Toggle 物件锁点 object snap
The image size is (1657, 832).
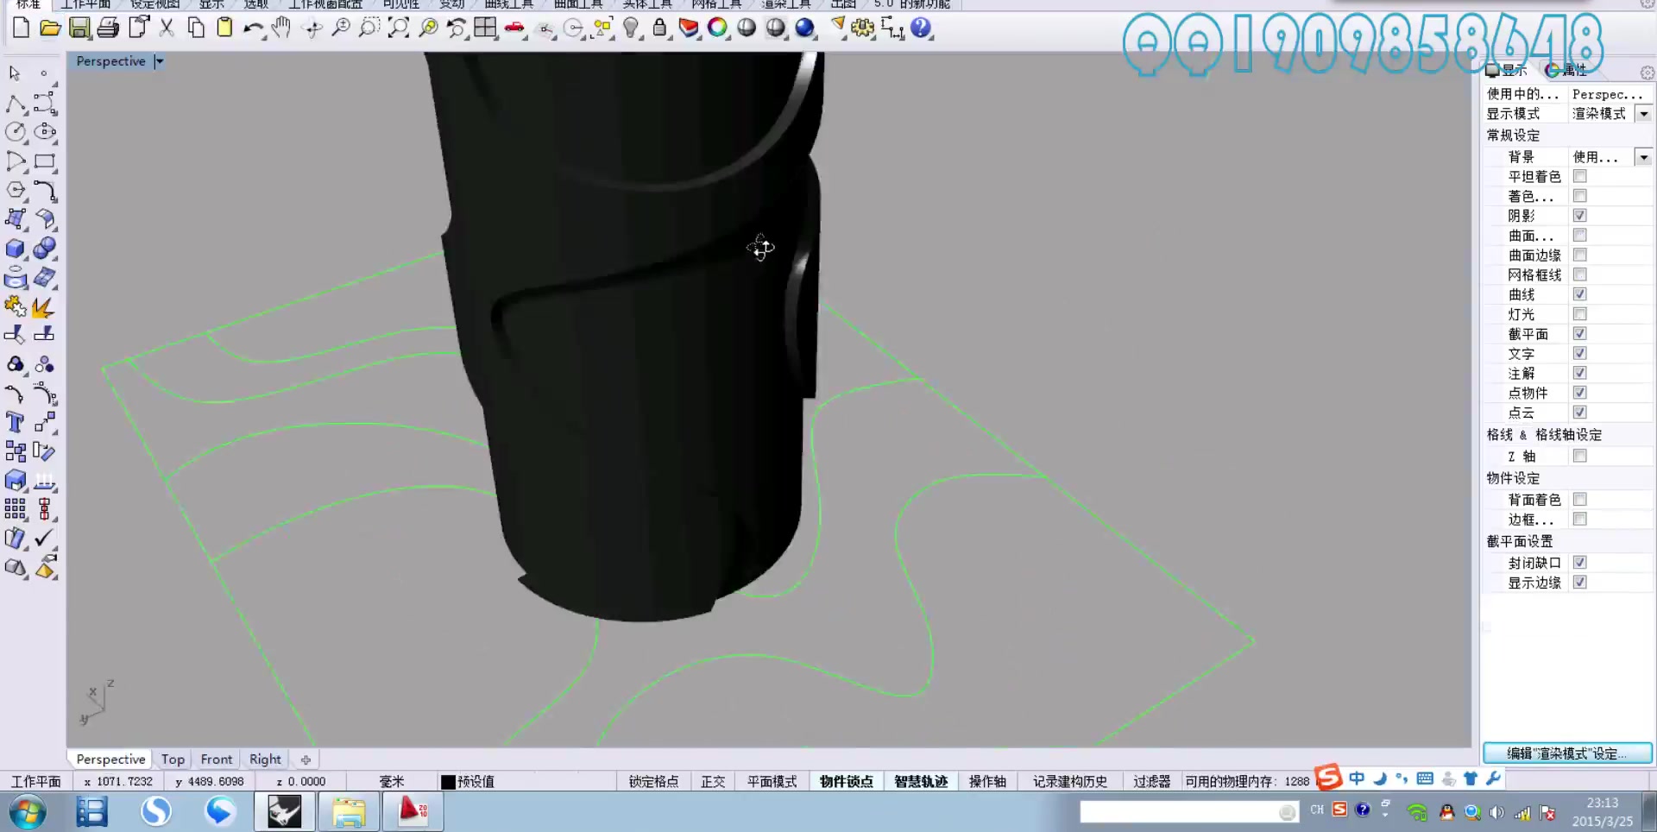pos(846,782)
